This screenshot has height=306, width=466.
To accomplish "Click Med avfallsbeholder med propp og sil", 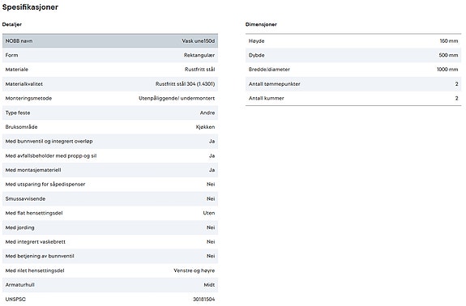I will [51, 155].
